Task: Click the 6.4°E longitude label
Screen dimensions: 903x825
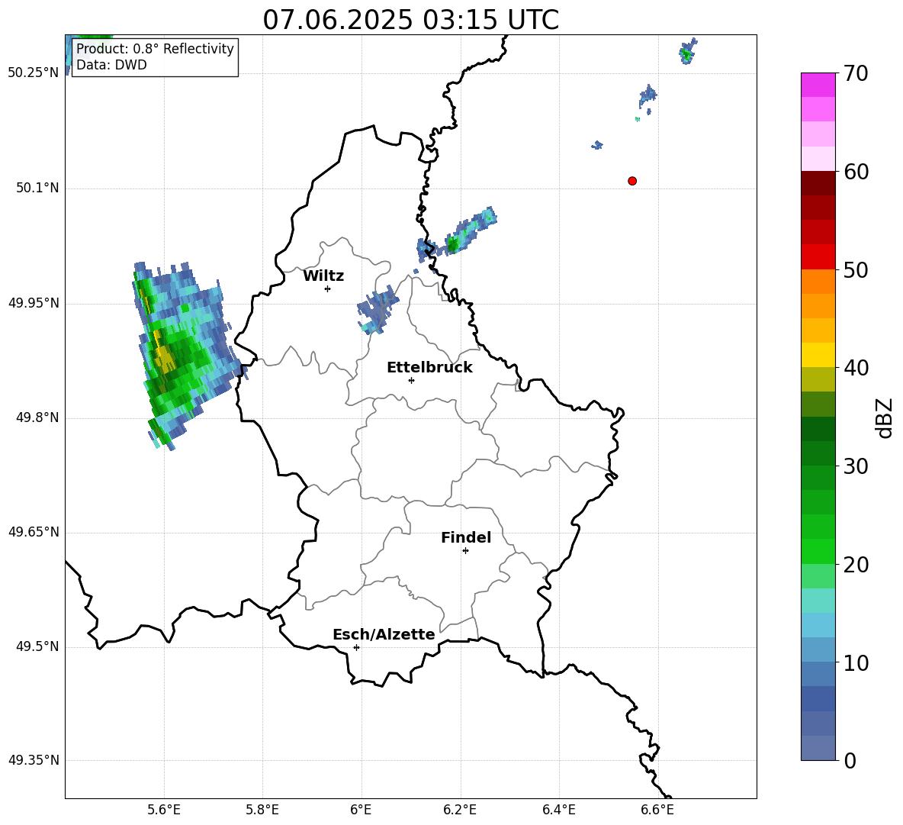Action: click(559, 810)
